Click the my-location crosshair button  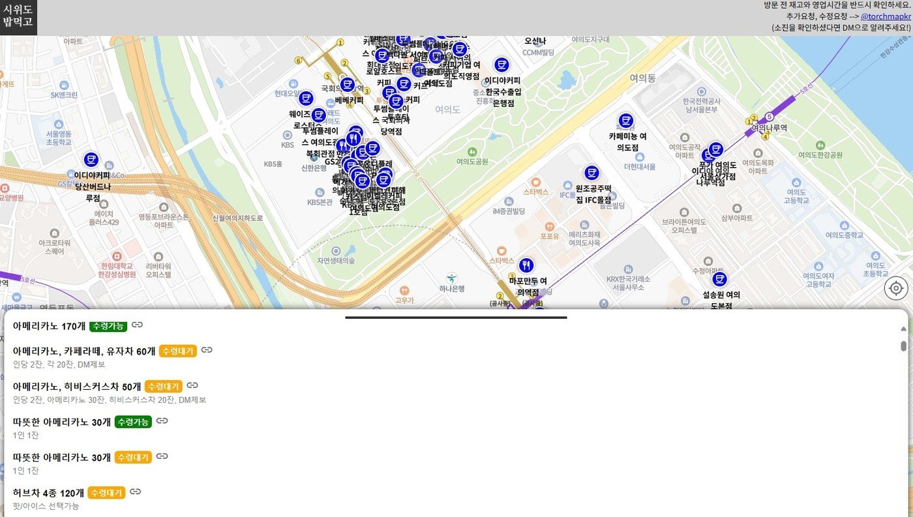(896, 288)
